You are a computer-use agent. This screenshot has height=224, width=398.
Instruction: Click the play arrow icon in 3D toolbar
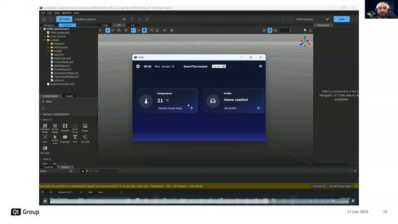(100, 30)
